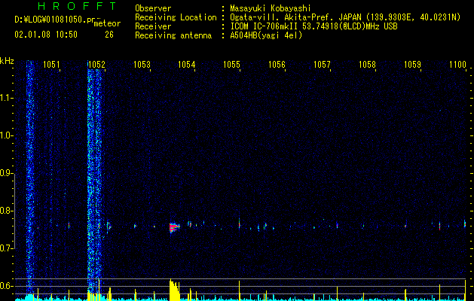Click the 1053 time marker
The width and height of the screenshot is (474, 301).
(142, 65)
